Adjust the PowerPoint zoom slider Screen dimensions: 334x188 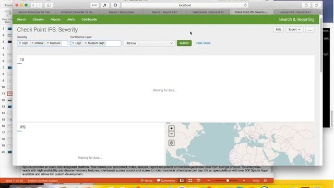click(228, 181)
